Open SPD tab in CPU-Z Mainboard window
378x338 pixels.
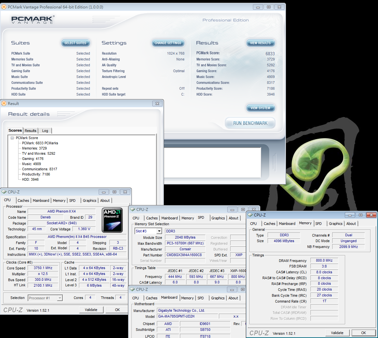point(201,298)
